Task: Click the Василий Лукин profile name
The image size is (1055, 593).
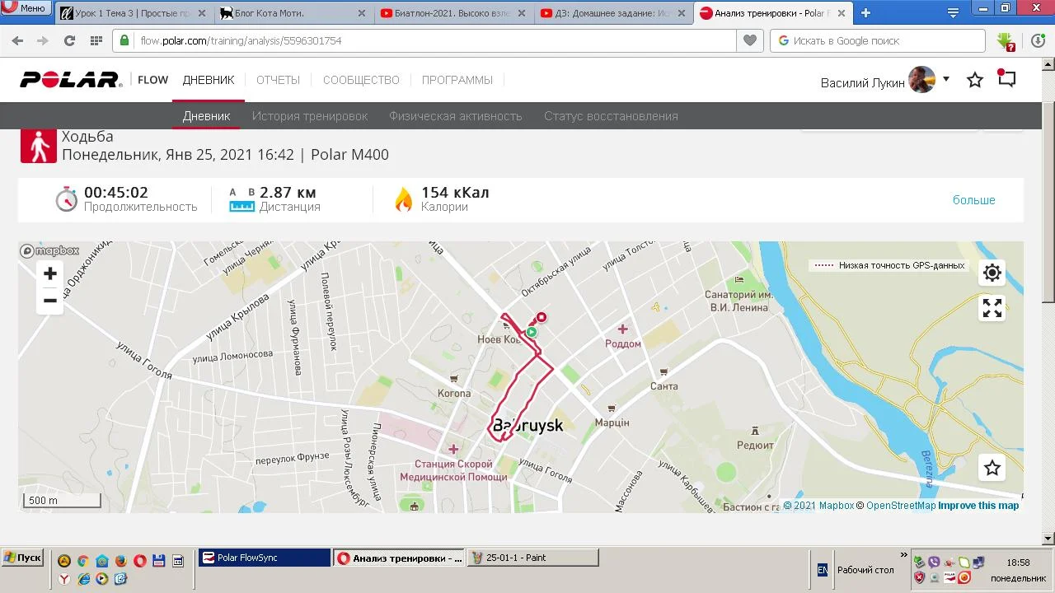Action: coord(862,82)
